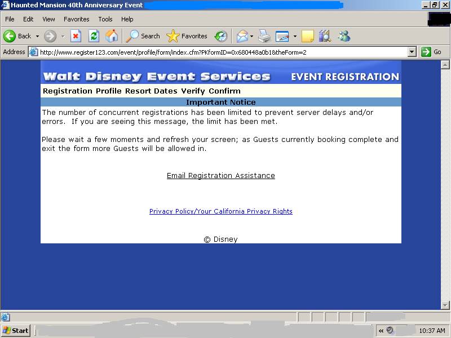Open the Edit menu

[28, 19]
